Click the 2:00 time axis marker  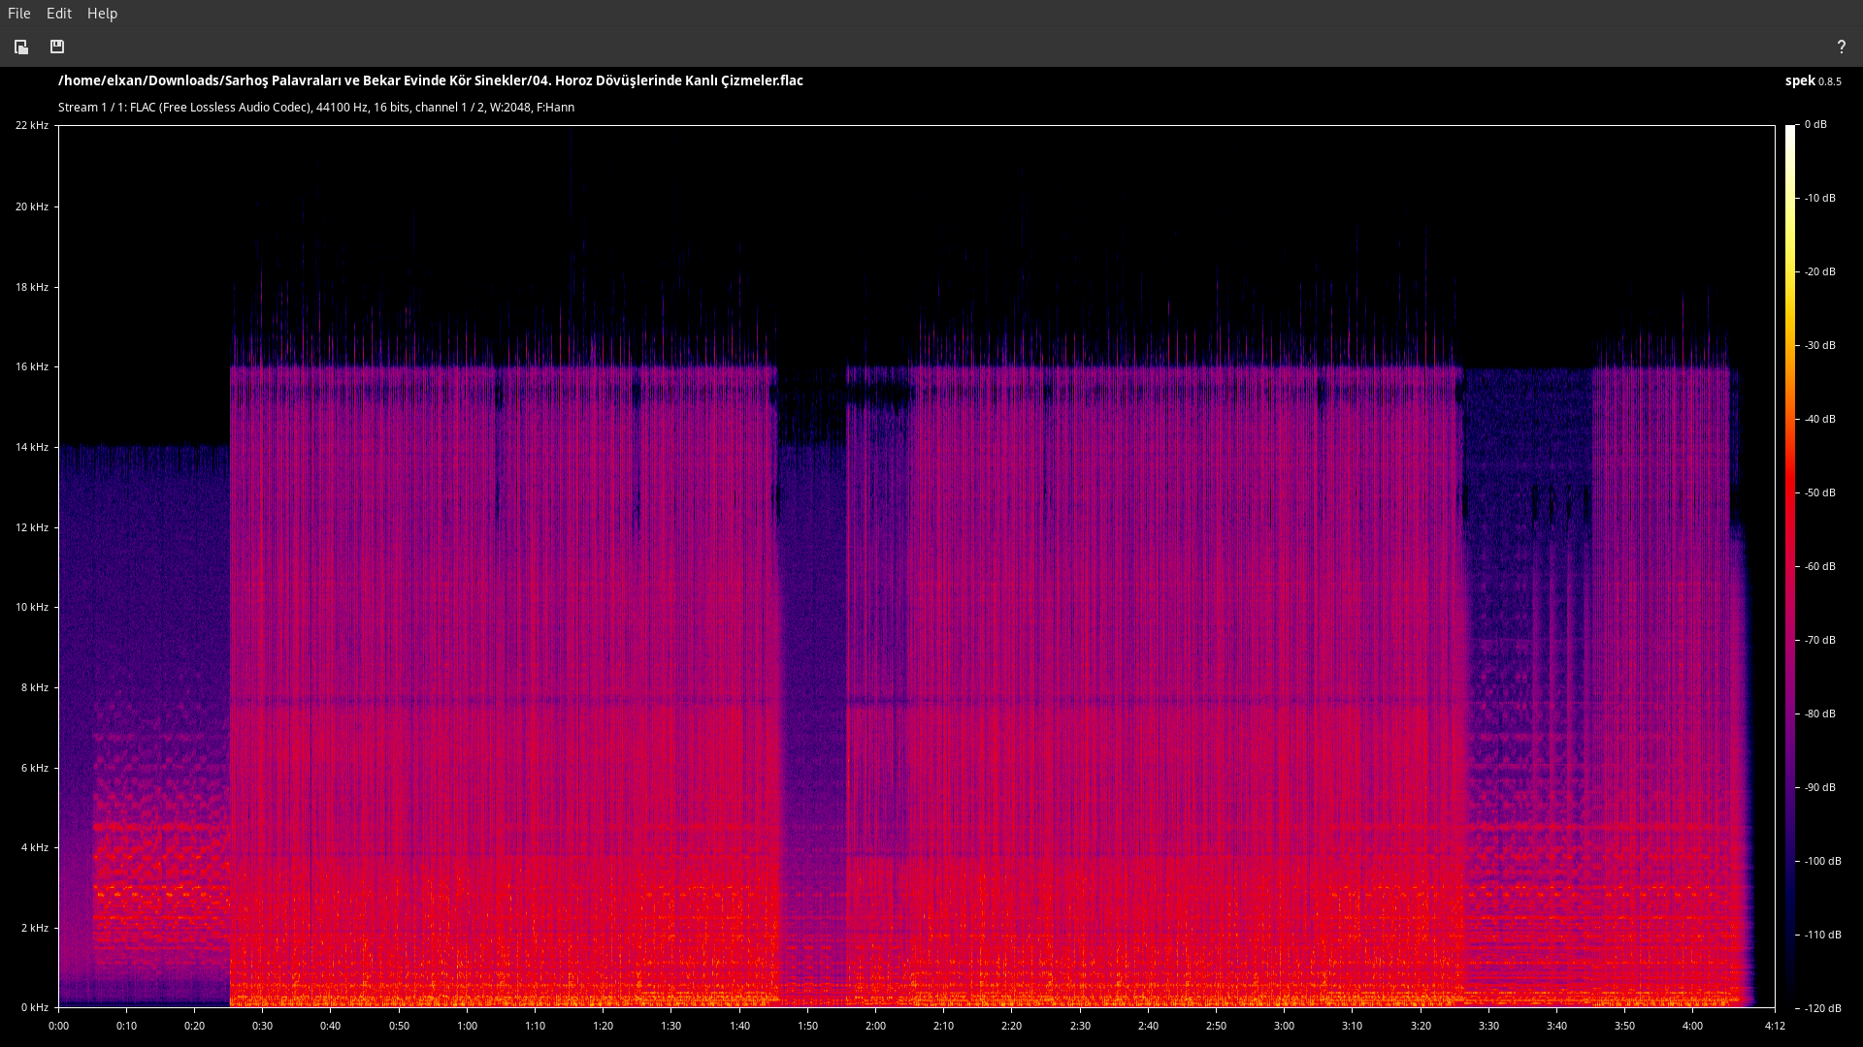pyautogui.click(x=875, y=1026)
